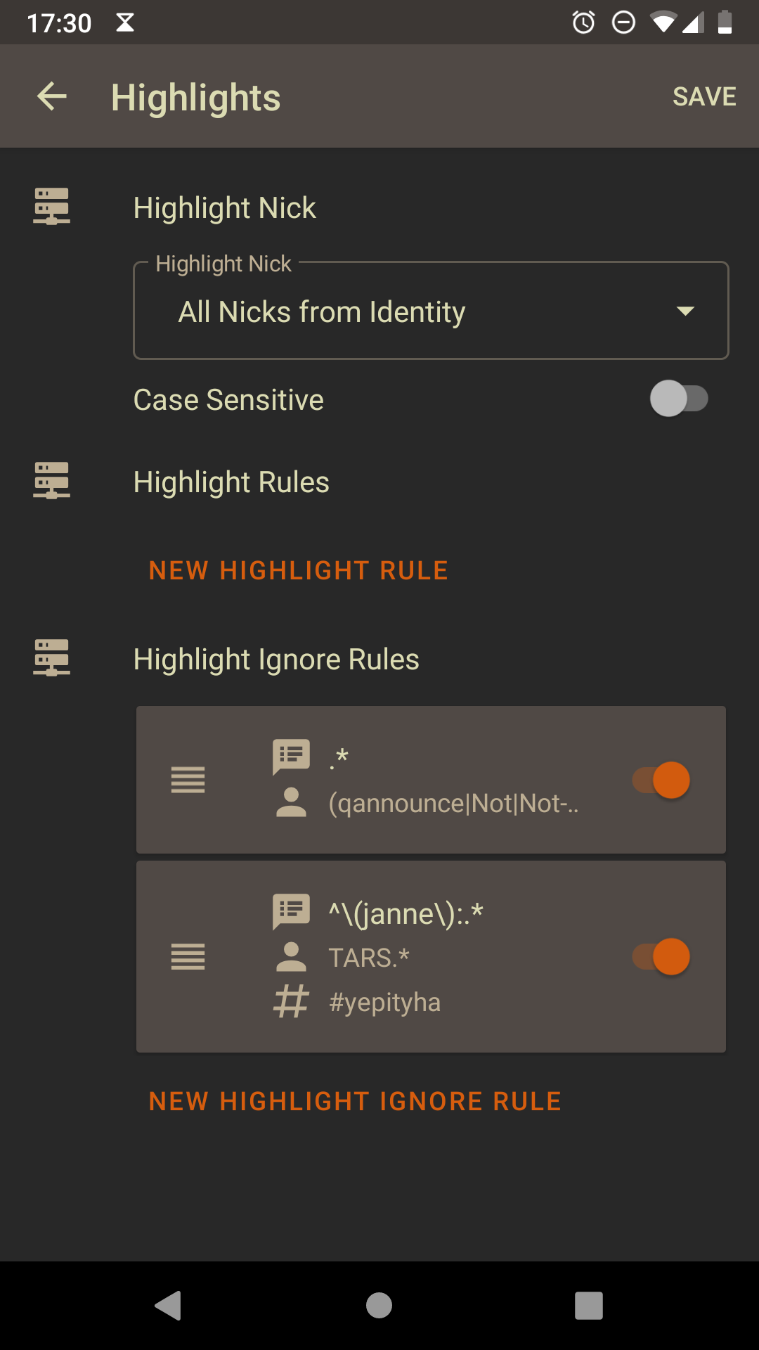Create a new highlight ignore rule

[355, 1101]
